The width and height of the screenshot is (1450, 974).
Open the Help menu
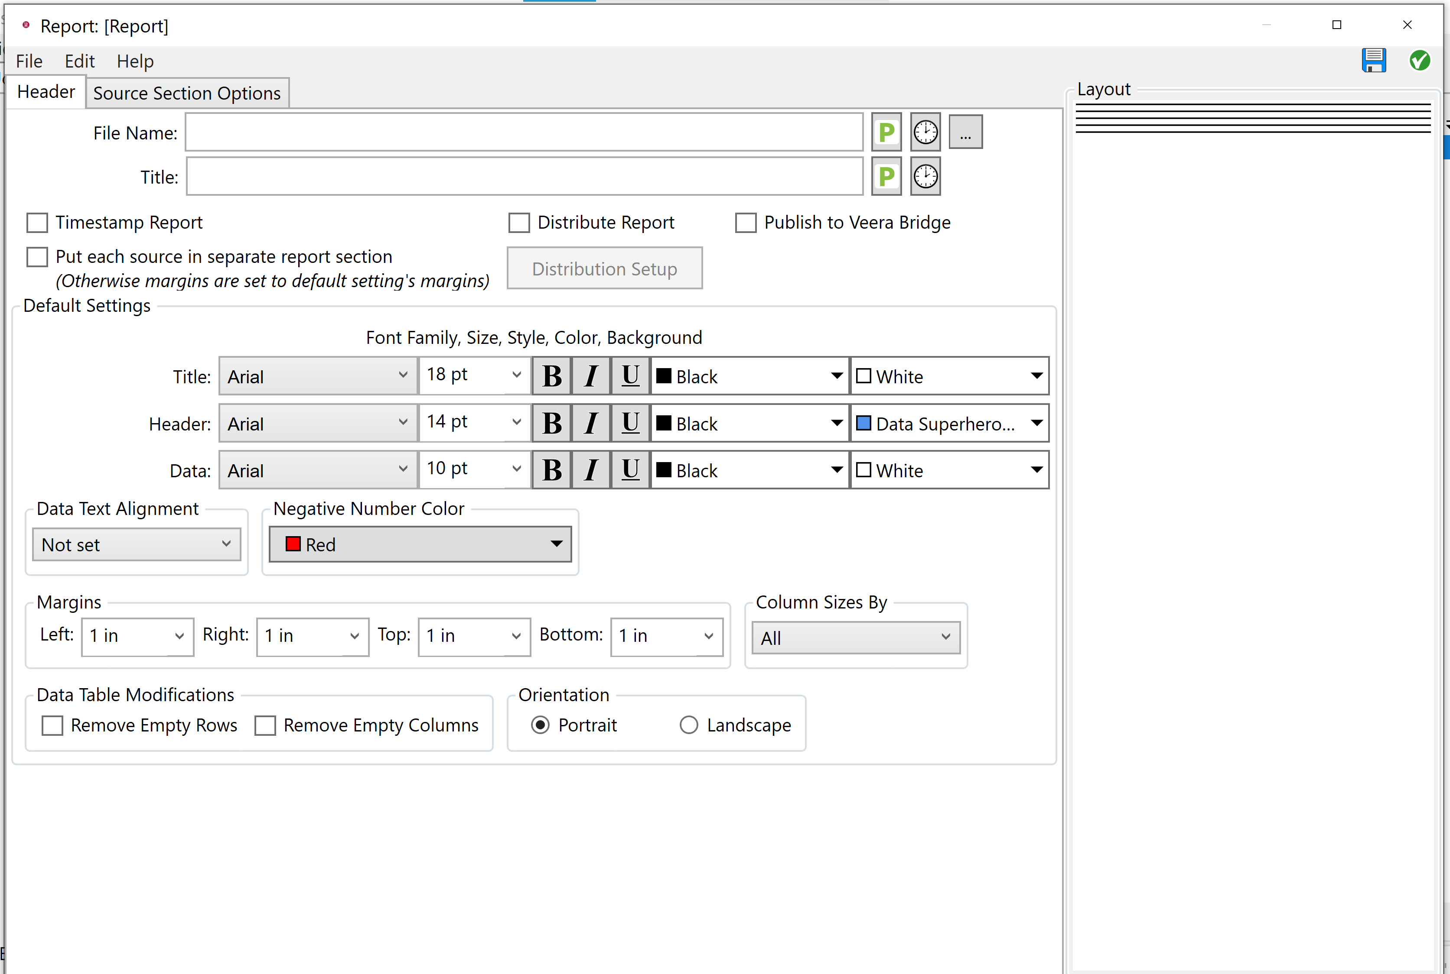(135, 61)
